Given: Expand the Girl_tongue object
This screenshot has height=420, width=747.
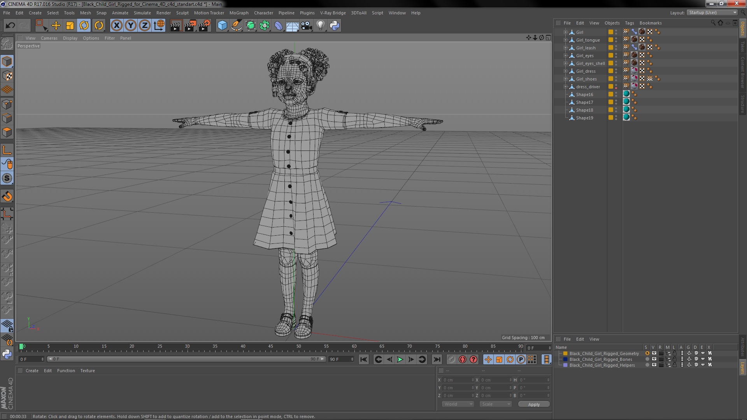Looking at the screenshot, I should tap(566, 40).
